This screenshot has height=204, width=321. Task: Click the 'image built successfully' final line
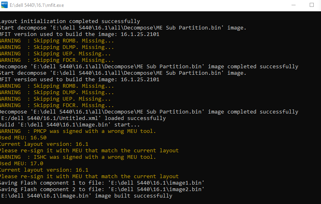pos(86,196)
